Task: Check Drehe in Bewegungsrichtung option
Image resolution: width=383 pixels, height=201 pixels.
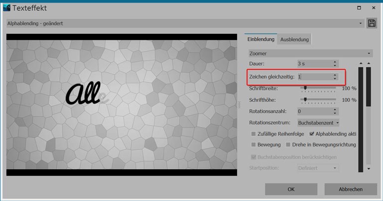Action: click(x=288, y=145)
